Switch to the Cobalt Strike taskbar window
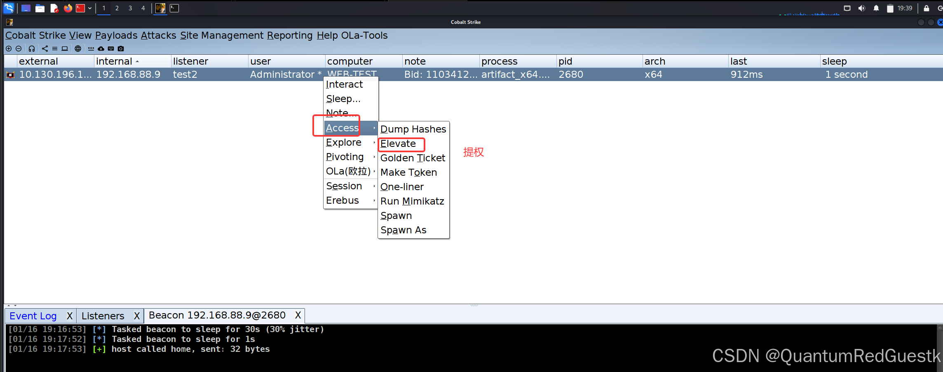Image resolution: width=943 pixels, height=372 pixels. [x=160, y=8]
